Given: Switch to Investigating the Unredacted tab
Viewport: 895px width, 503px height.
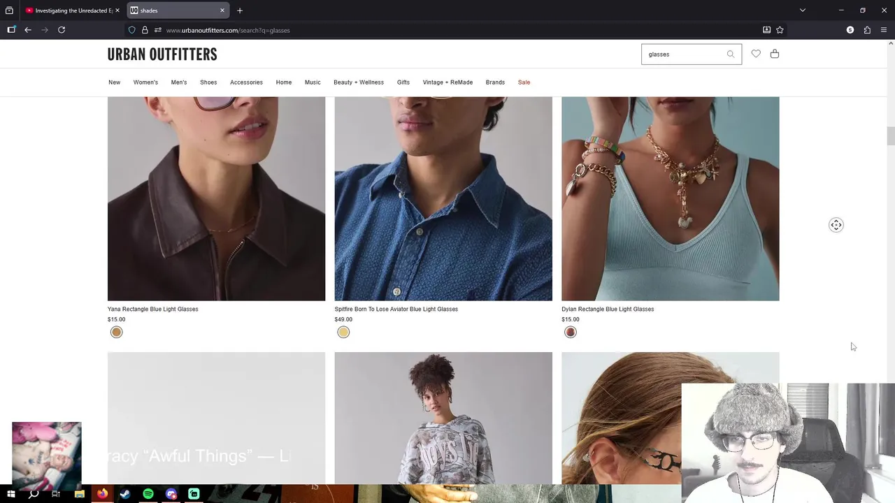Looking at the screenshot, I should point(72,10).
